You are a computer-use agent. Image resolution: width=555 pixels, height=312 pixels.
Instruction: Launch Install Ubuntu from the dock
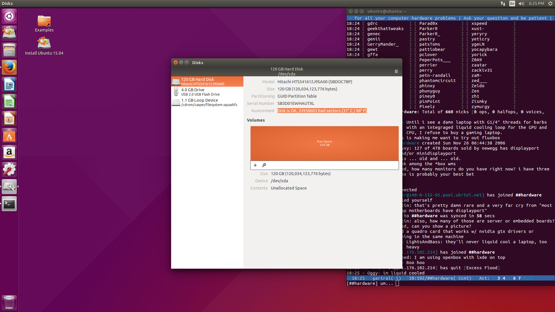[9, 33]
